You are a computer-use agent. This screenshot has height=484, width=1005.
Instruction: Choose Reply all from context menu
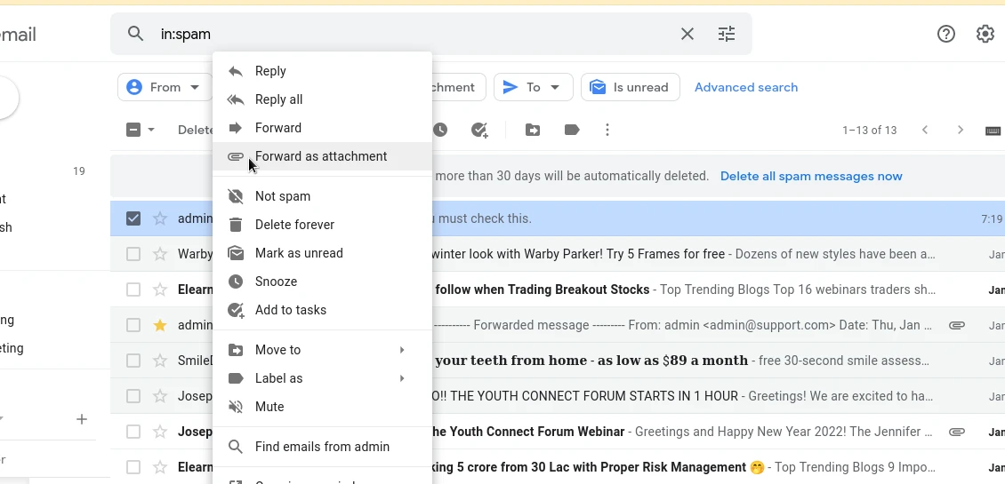(x=322, y=99)
